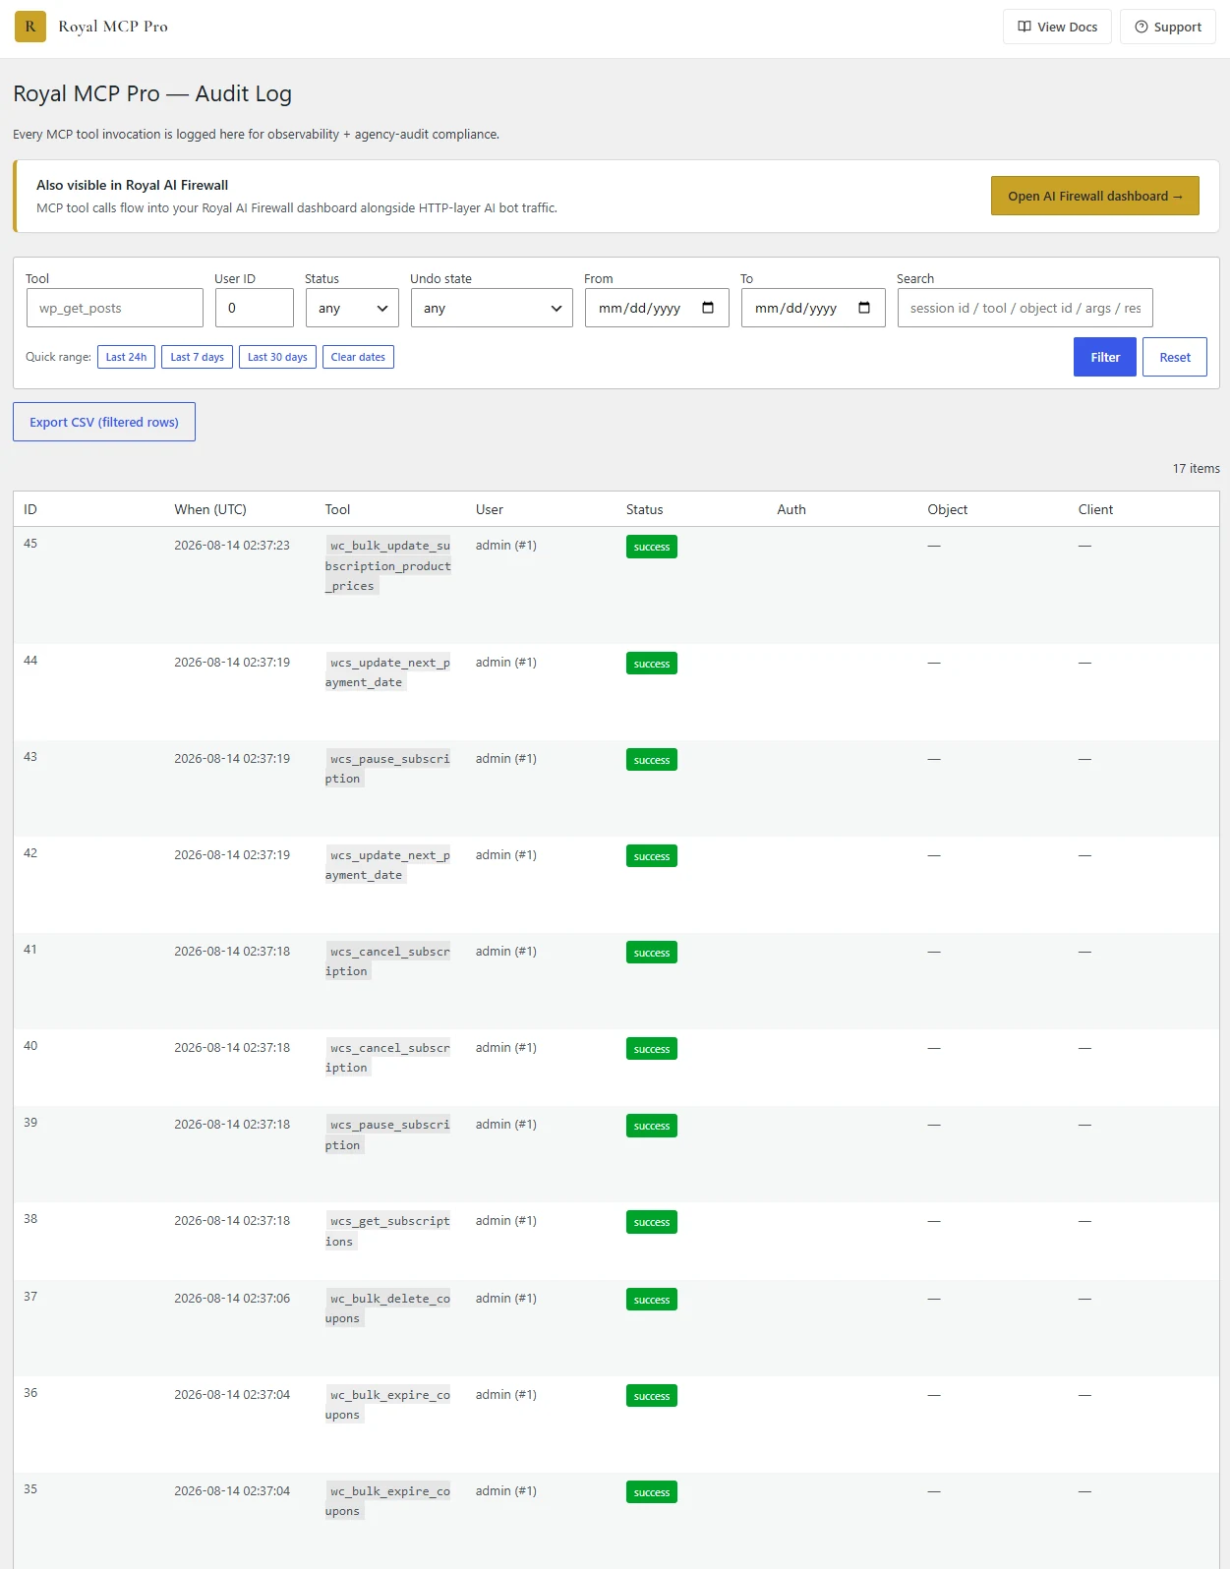Click wcs_cancel_subscription in row 41

coord(388,961)
